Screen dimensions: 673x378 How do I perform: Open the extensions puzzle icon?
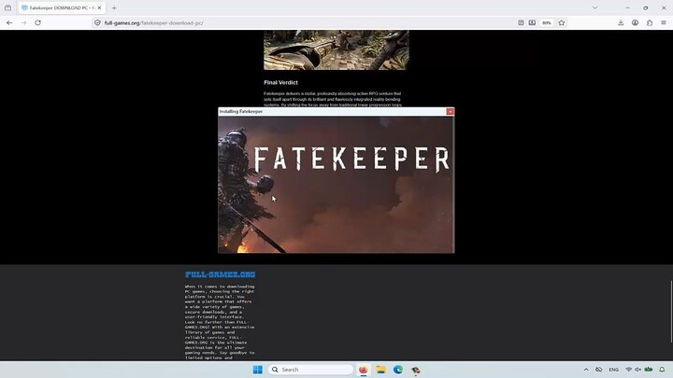pos(650,22)
